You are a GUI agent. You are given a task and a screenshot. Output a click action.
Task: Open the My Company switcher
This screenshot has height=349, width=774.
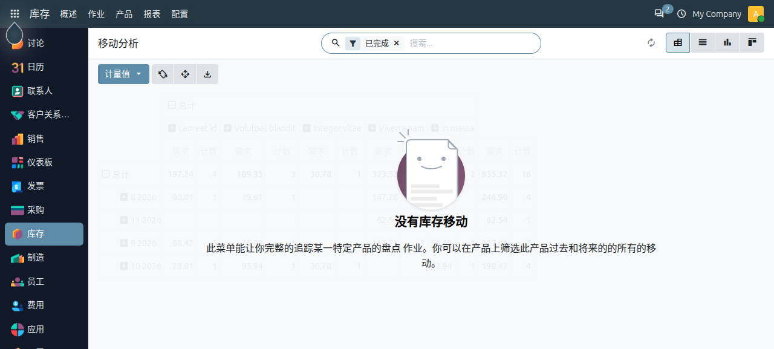click(x=717, y=14)
